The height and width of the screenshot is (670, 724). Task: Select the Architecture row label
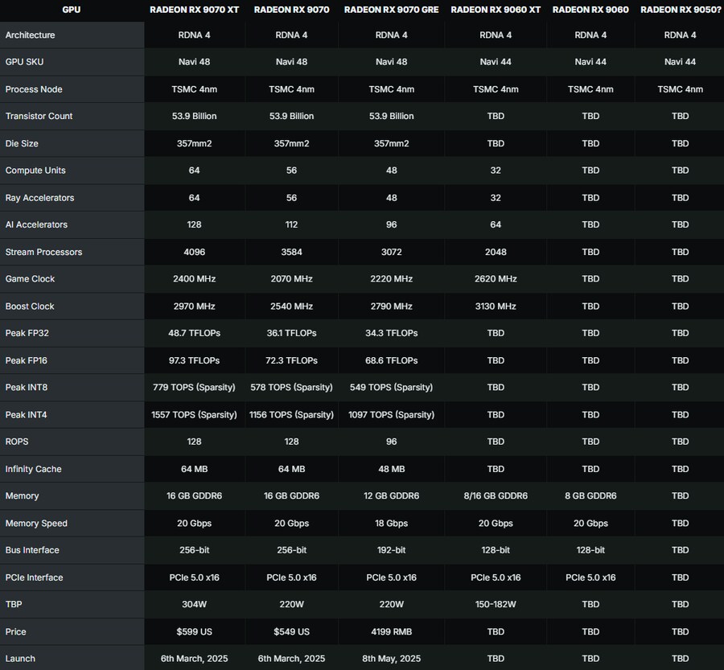click(x=30, y=35)
